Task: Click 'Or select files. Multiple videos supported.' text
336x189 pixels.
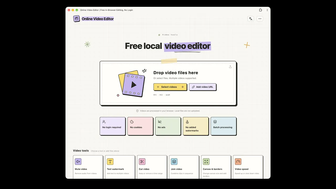Action: pos(175,78)
